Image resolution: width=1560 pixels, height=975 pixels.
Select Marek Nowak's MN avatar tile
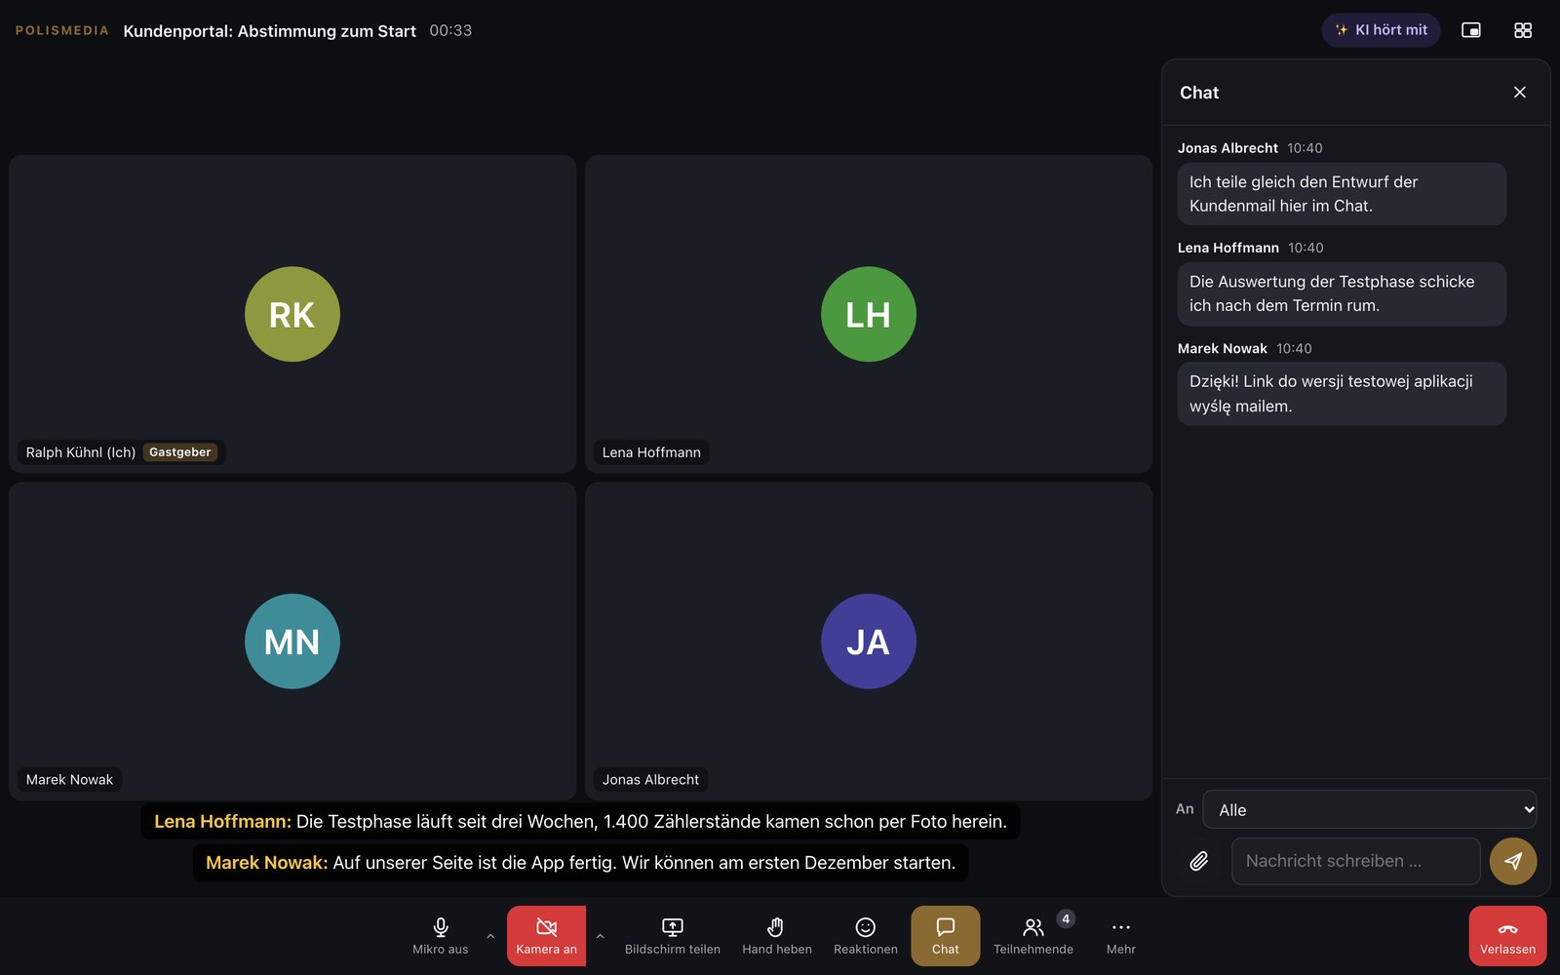click(x=292, y=642)
